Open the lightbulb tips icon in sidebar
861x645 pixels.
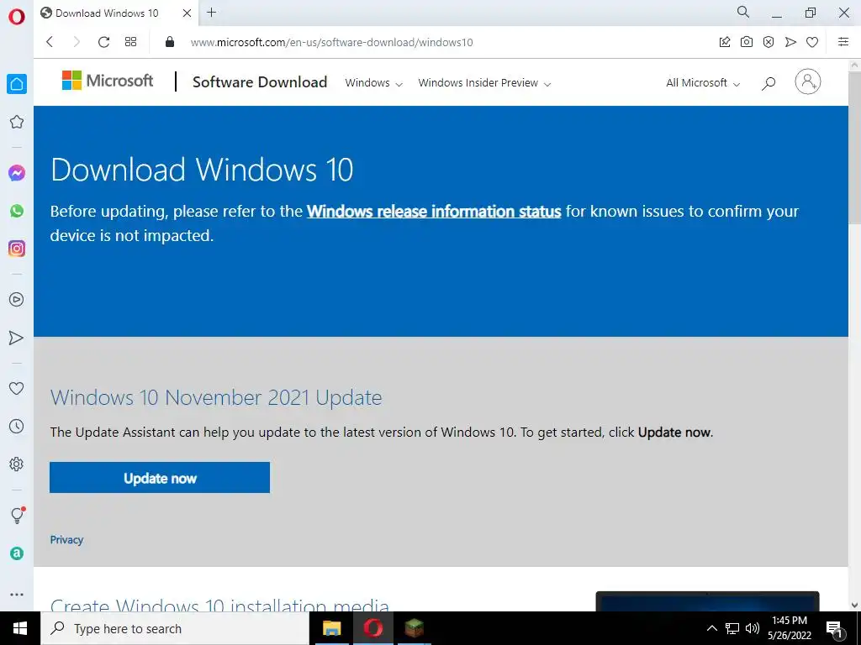coord(18,515)
